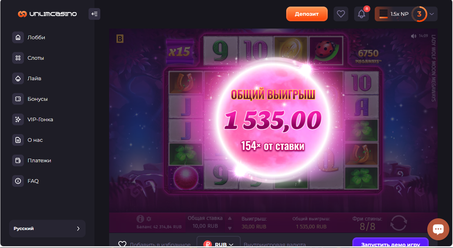Open game settings gear icon

pos(149,219)
